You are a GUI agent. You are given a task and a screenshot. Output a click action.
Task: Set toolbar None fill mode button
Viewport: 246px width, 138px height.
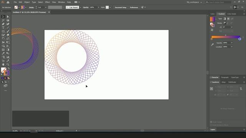(8, 78)
